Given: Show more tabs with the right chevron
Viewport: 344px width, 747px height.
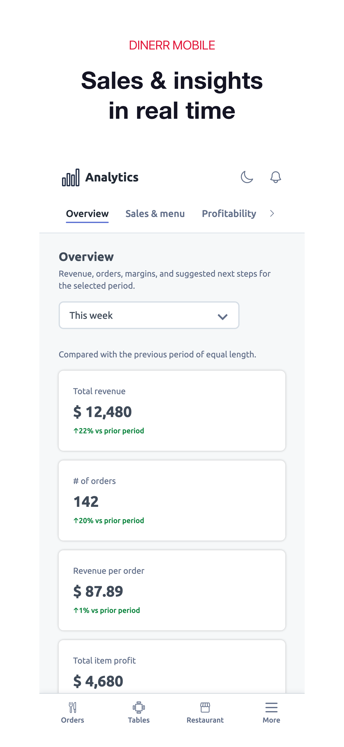Looking at the screenshot, I should point(272,214).
